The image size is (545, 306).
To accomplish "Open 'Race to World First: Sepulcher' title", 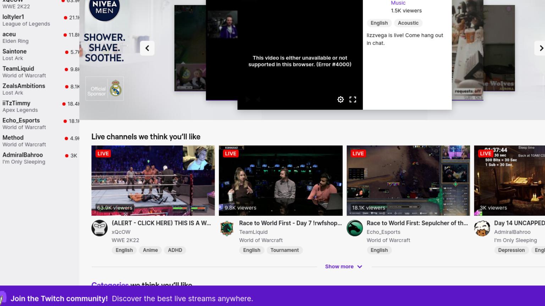I will (x=417, y=223).
